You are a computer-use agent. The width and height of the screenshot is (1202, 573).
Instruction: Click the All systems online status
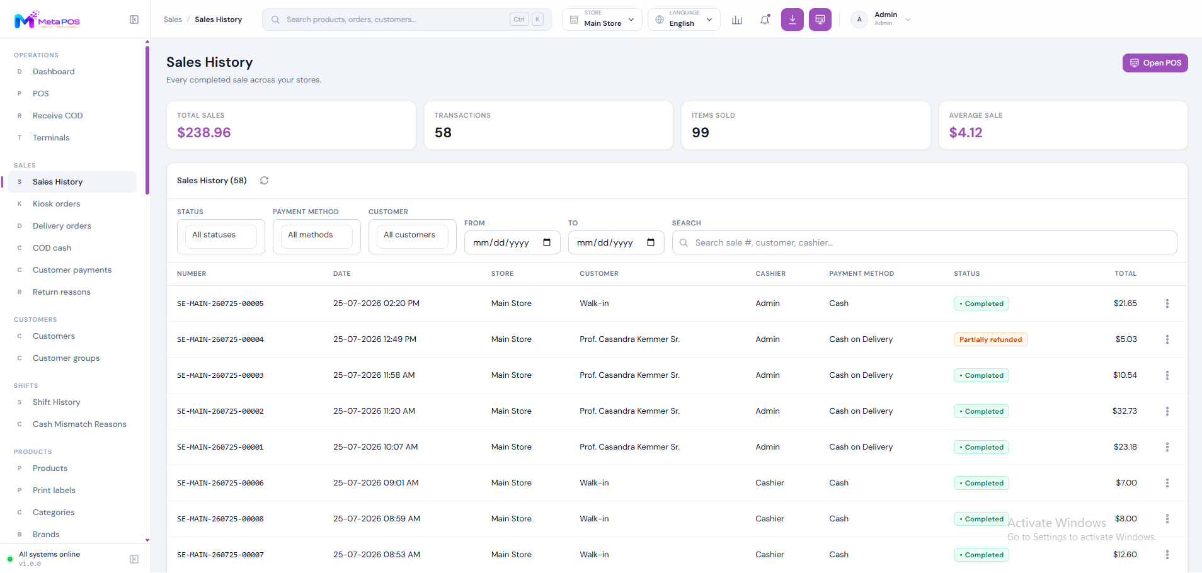tap(49, 555)
